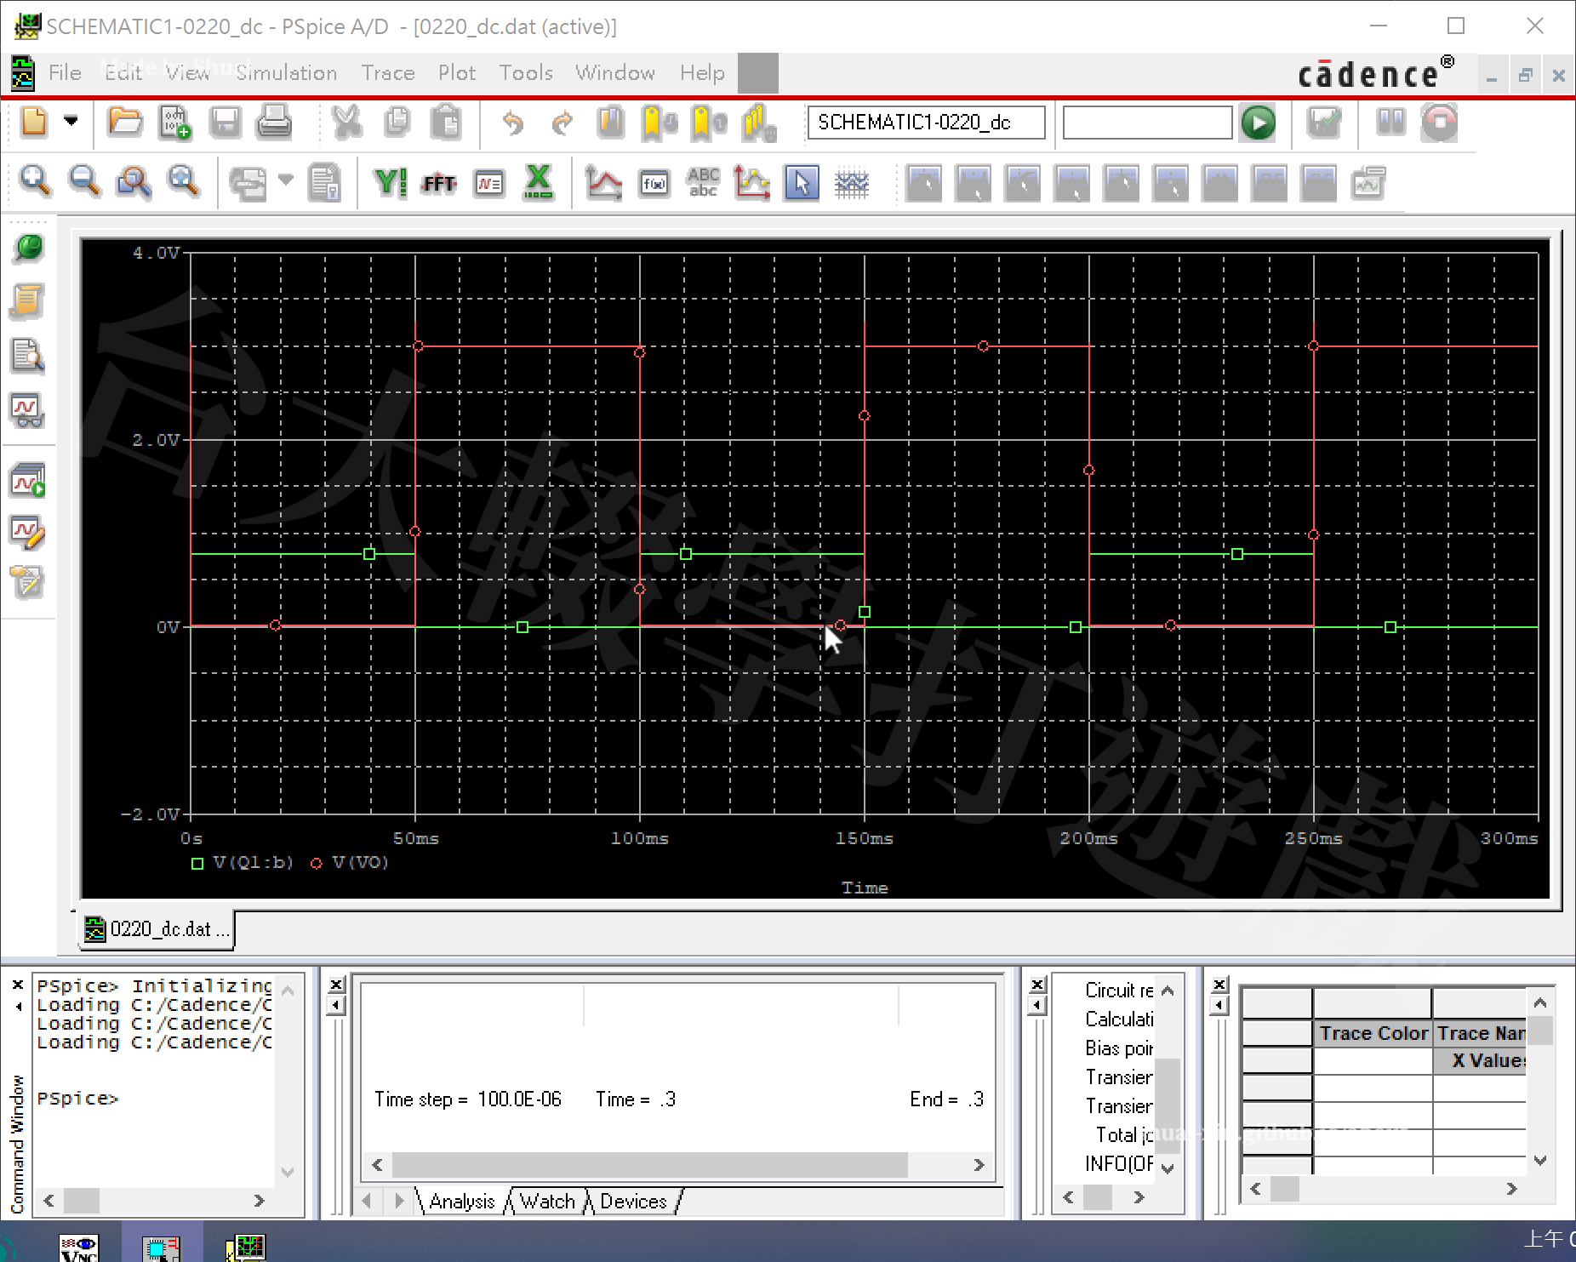This screenshot has width=1576, height=1262.
Task: Click the Print icon
Action: tap(274, 122)
